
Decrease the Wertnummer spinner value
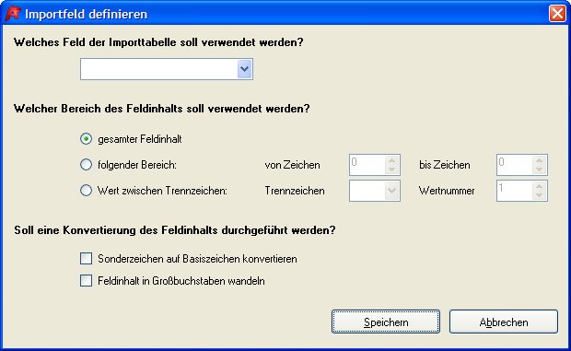click(540, 195)
